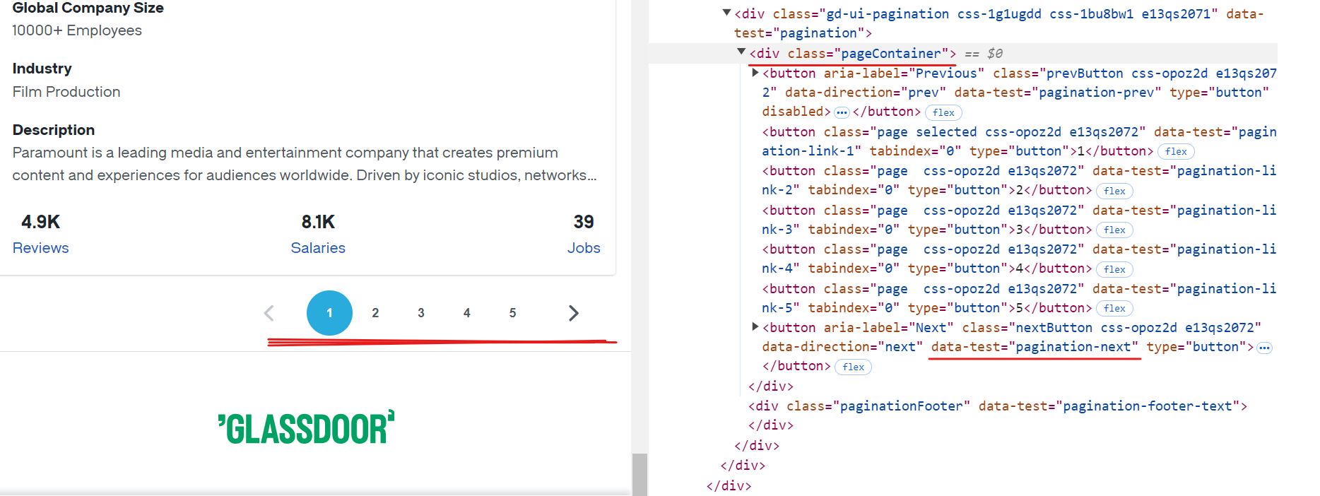This screenshot has height=496, width=1320.
Task: Select the pagination-link-2 button element line
Action: point(1019,180)
